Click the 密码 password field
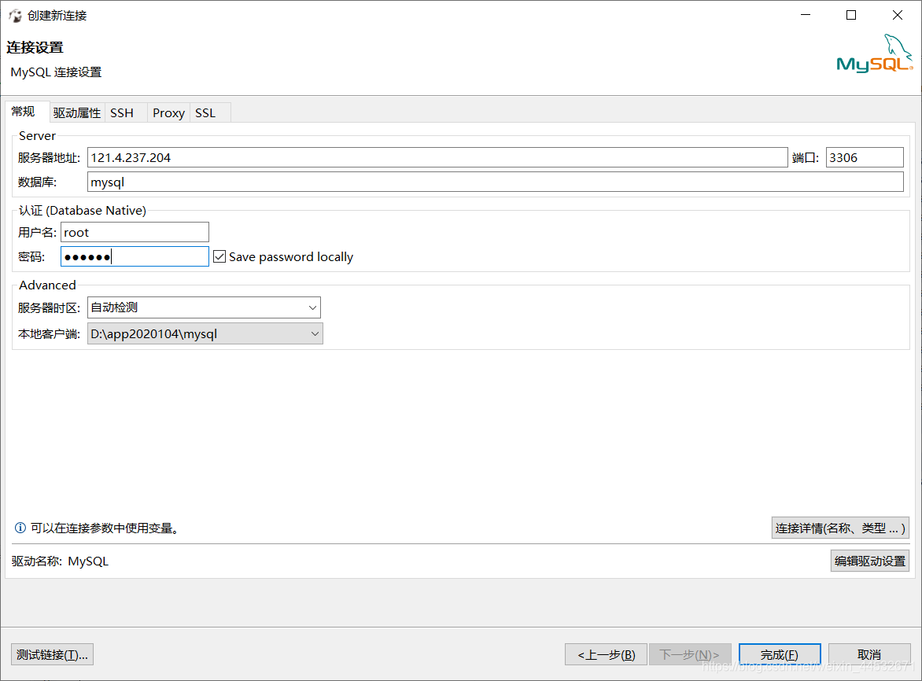Viewport: 922px width, 681px height. tap(135, 256)
